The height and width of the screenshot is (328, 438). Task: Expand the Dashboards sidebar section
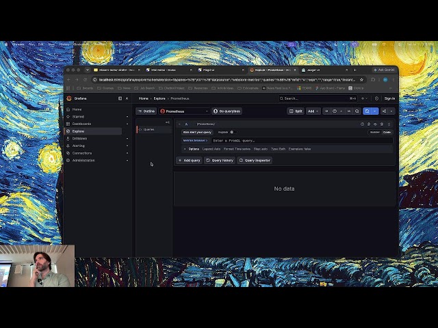click(x=127, y=124)
